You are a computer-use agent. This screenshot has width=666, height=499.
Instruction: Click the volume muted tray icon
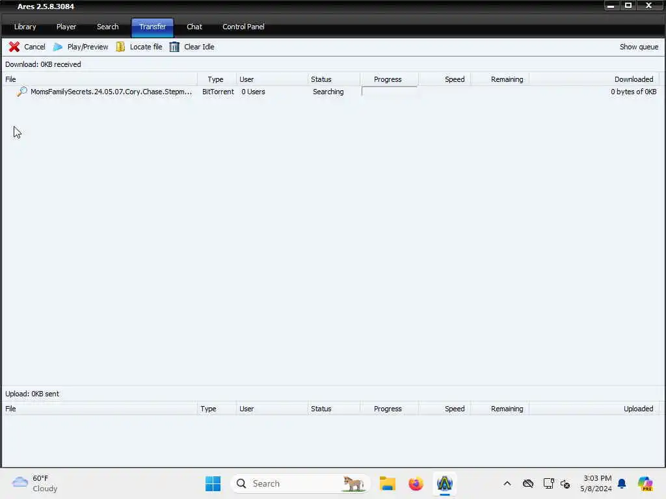[565, 483]
